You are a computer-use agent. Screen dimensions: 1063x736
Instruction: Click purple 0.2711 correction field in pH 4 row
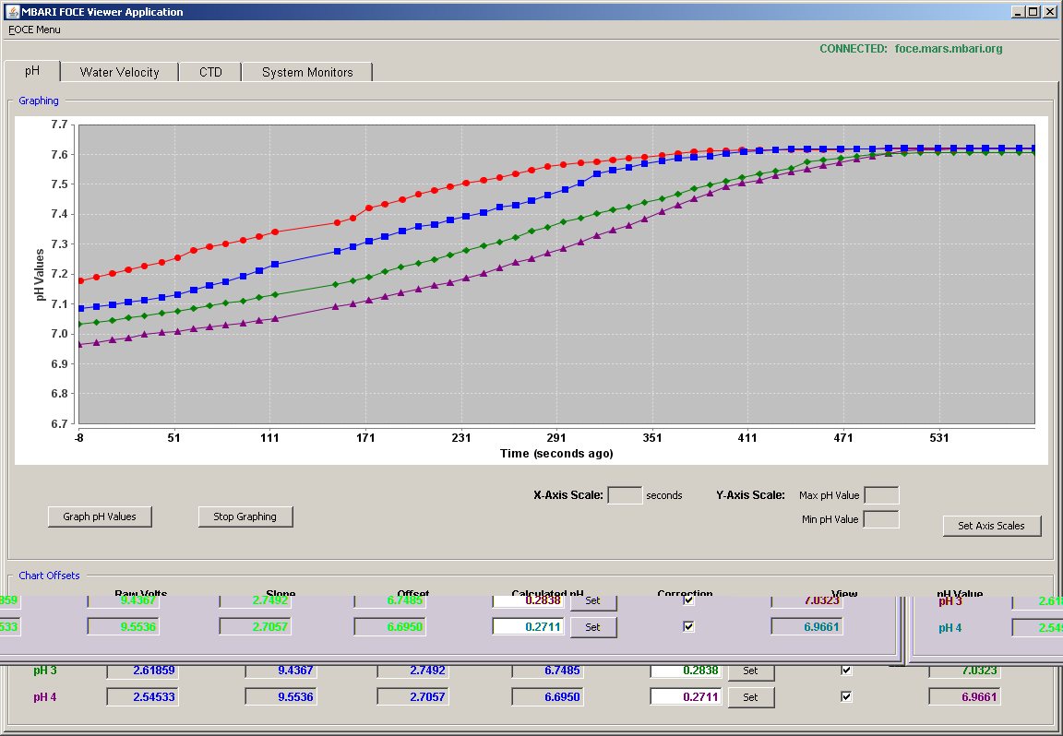click(687, 696)
